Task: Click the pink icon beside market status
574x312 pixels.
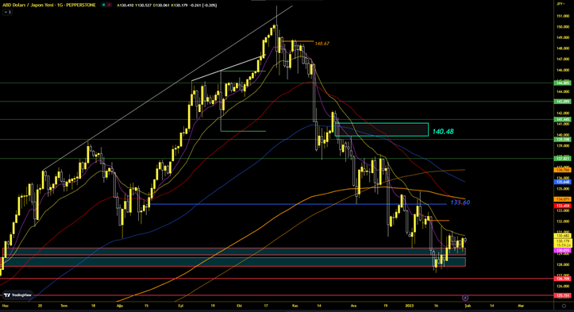Action: point(110,5)
